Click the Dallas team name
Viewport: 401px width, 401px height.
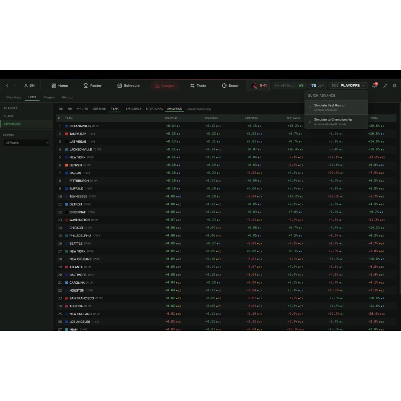point(75,173)
